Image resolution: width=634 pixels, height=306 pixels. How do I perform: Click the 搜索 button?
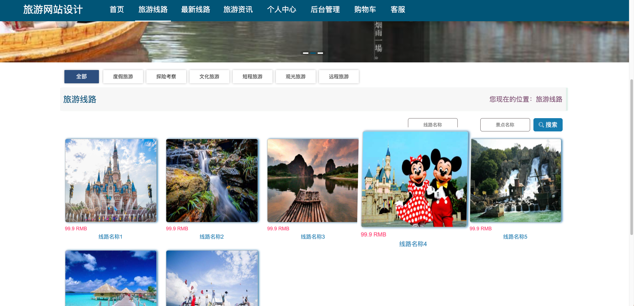548,125
